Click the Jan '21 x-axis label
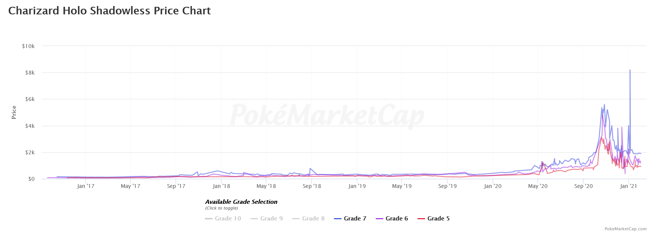Screen dimensions: 657x239 tap(628, 186)
